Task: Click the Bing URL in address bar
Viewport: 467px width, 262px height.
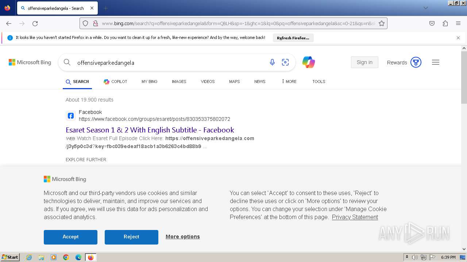Action: [x=238, y=23]
